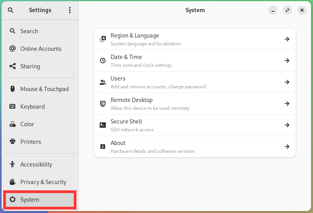
Task: Click the Privacy & Security hand icon
Action: [x=13, y=182]
